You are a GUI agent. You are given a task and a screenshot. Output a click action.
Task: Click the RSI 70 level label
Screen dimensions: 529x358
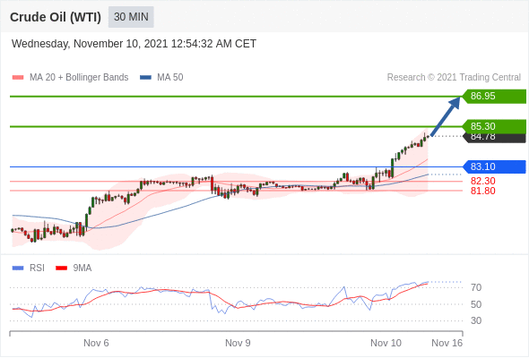coord(476,287)
